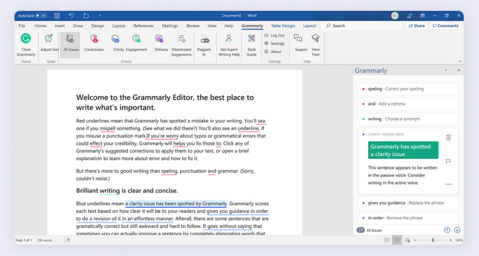Screen dimensions: 479x256
Task: Click the Share button
Action: [x=416, y=26]
